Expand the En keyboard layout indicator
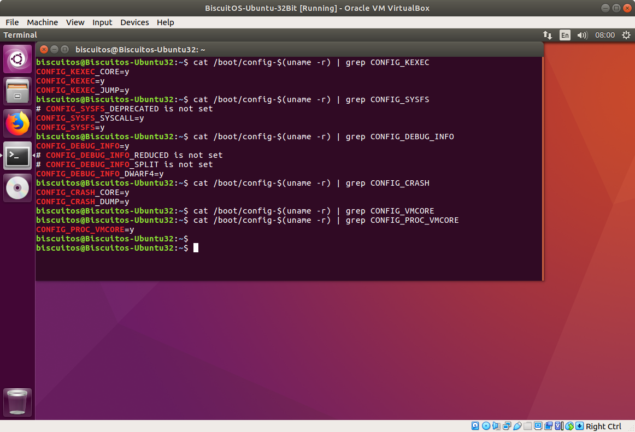Screen dimensions: 635x432 [x=565, y=35]
